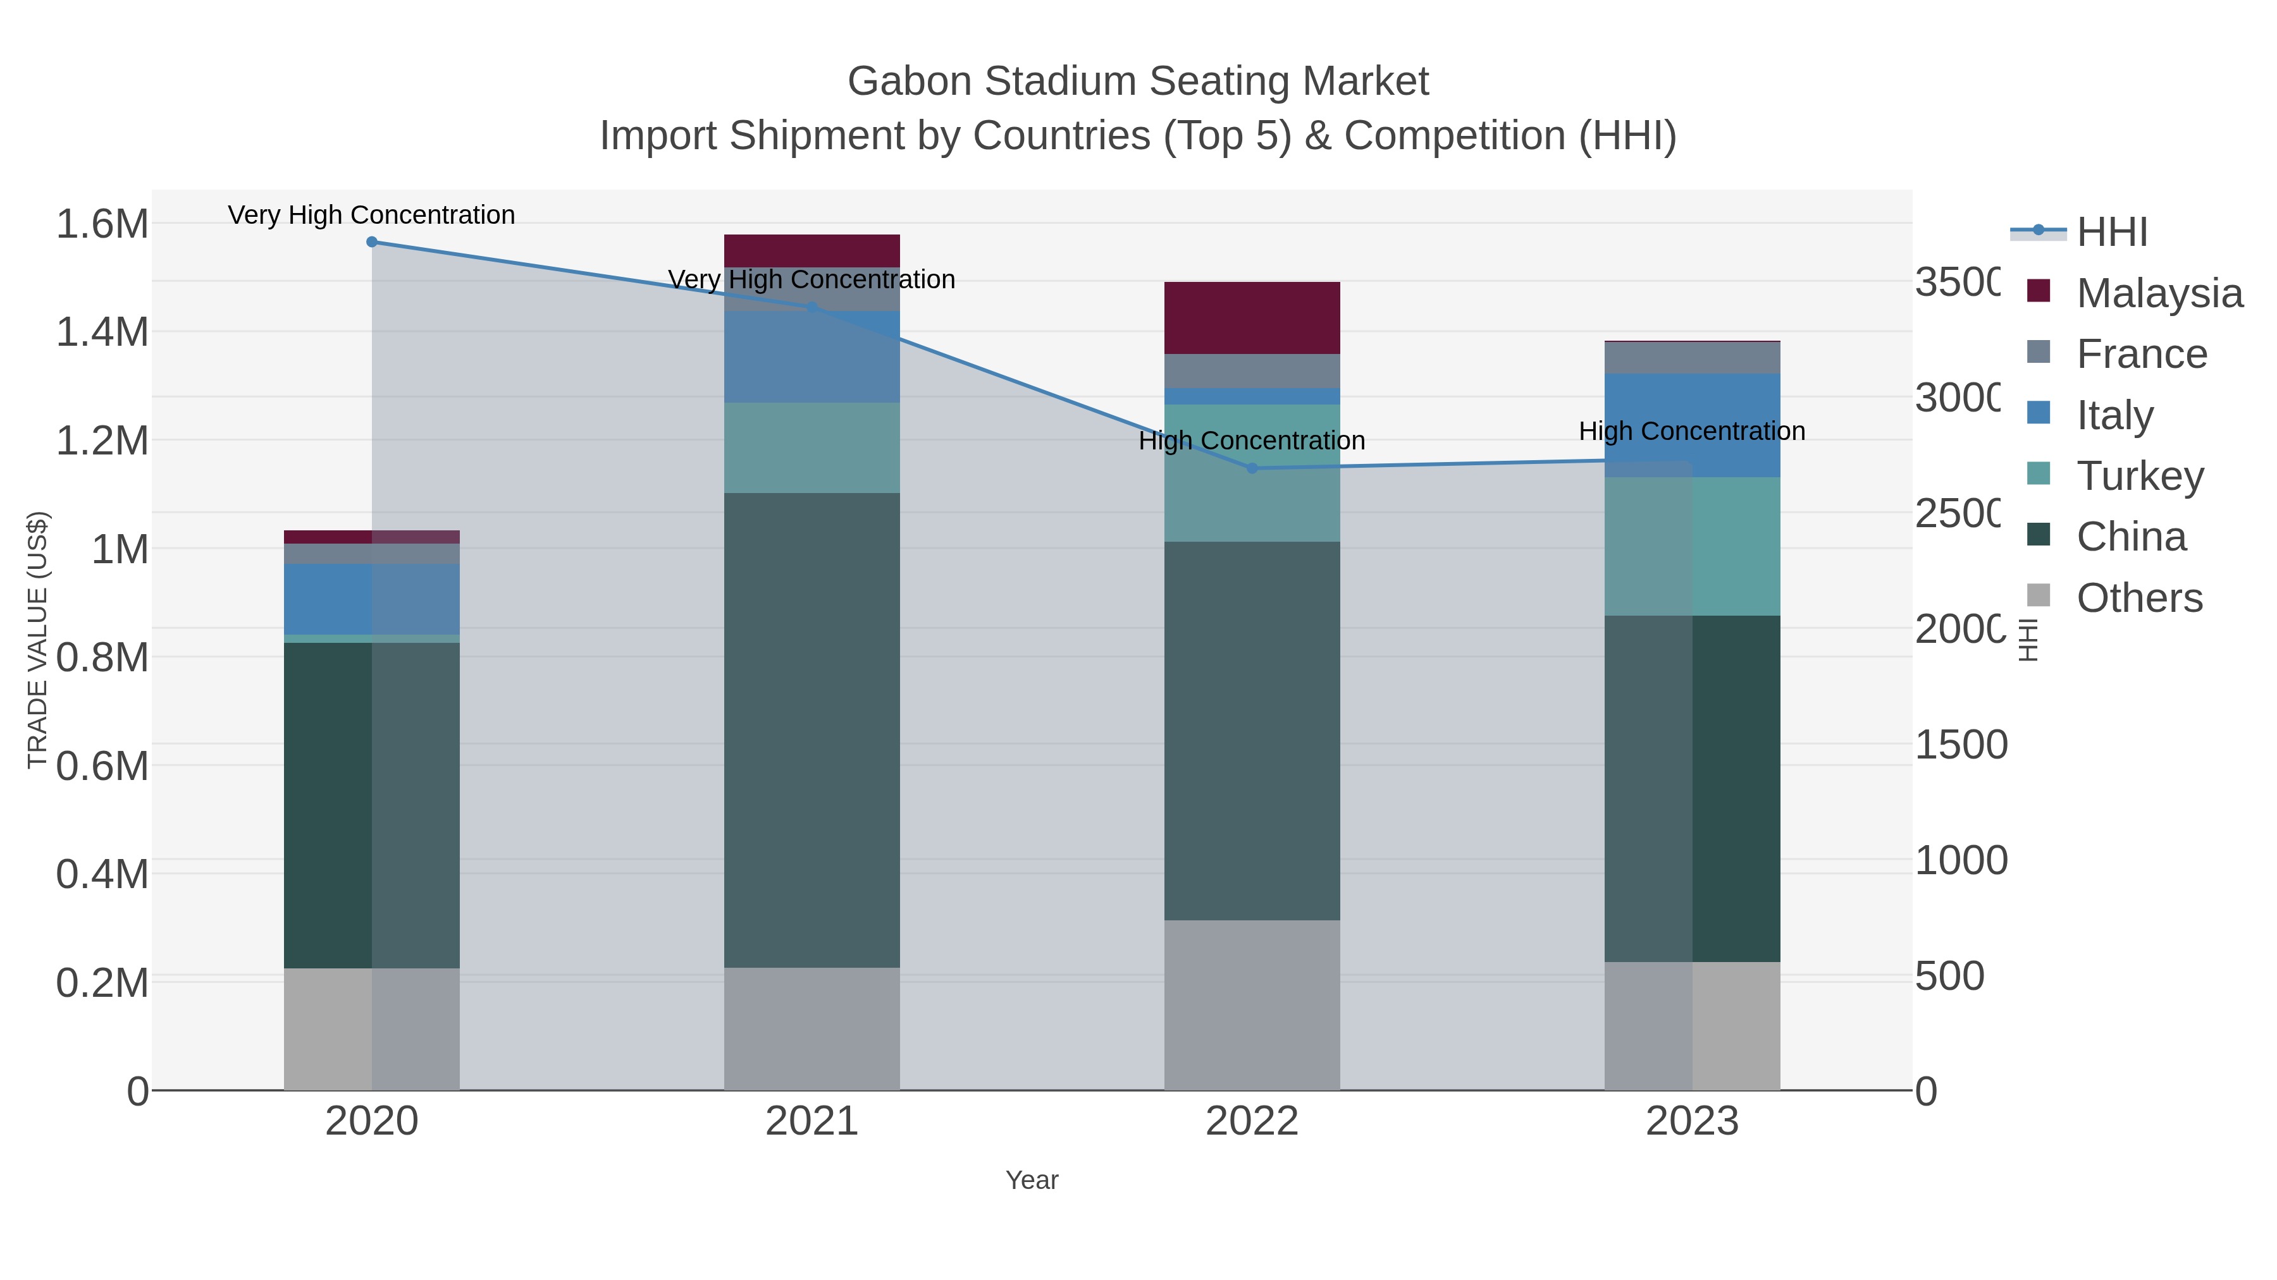Viewport: 2277px width, 1280px height.
Task: Toggle France series in legend
Action: [x=2117, y=354]
